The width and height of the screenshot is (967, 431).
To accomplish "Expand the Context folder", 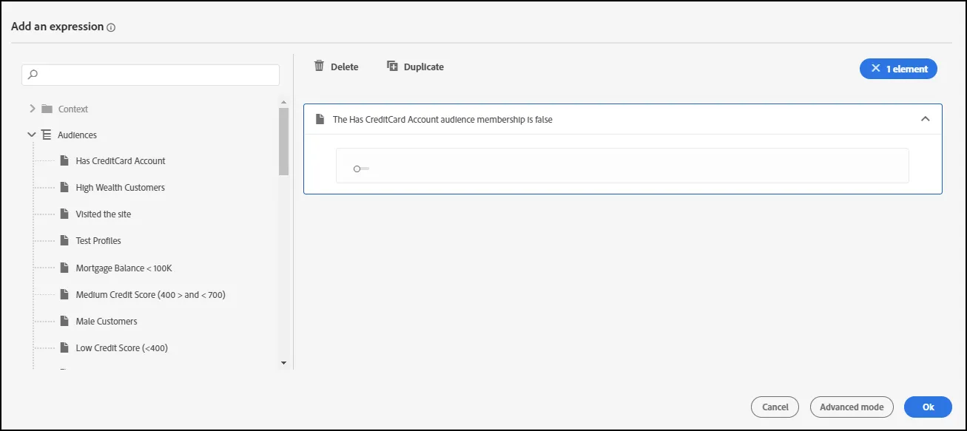I will tap(32, 109).
